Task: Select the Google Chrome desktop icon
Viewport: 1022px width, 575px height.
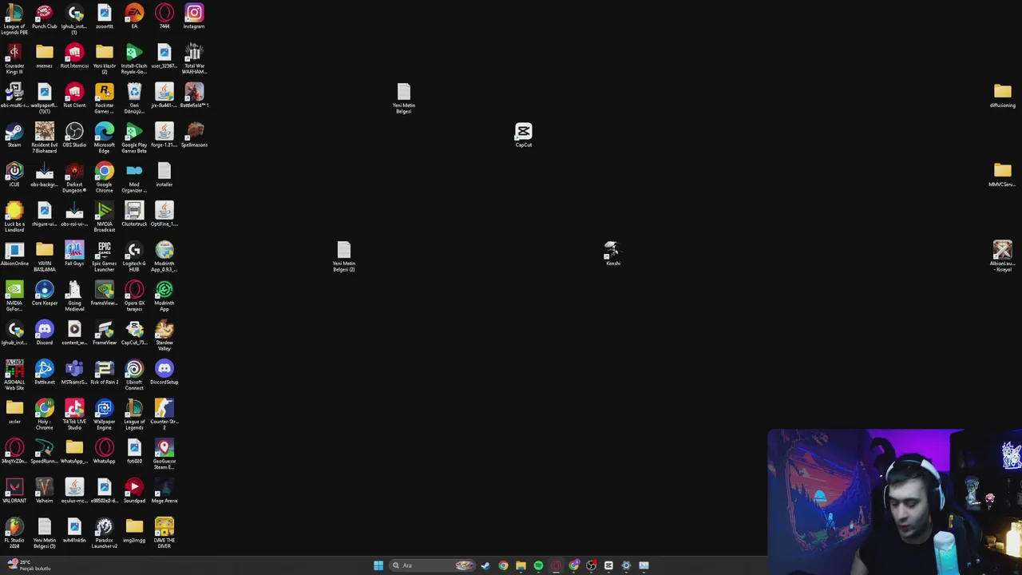Action: click(105, 177)
